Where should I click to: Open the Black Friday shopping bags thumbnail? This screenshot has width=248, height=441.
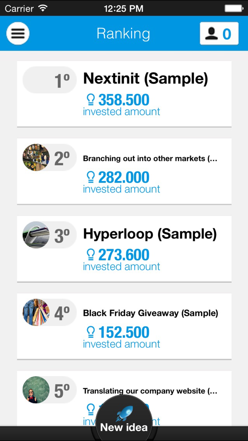[x=36, y=312]
